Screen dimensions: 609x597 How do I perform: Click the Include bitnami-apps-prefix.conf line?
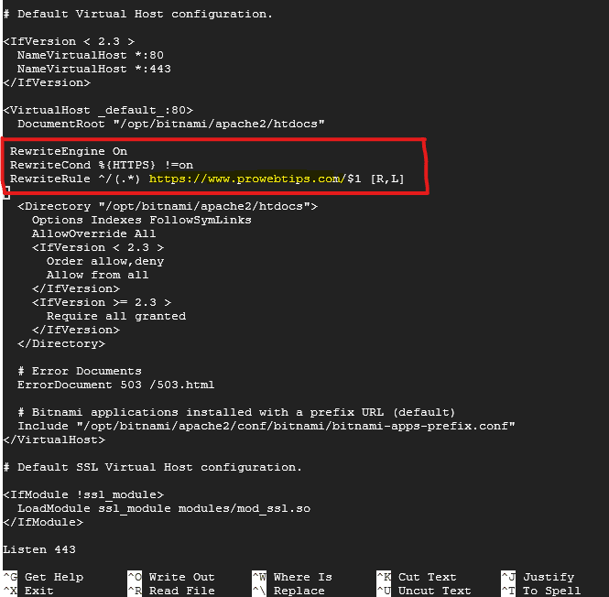[266, 426]
